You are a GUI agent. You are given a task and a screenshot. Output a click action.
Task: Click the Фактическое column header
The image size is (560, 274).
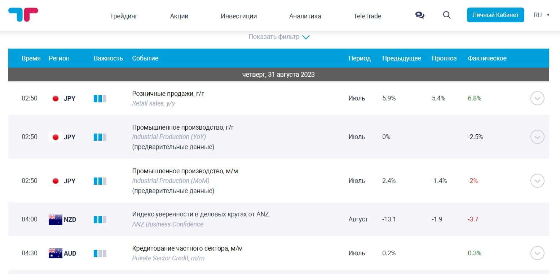tap(487, 58)
